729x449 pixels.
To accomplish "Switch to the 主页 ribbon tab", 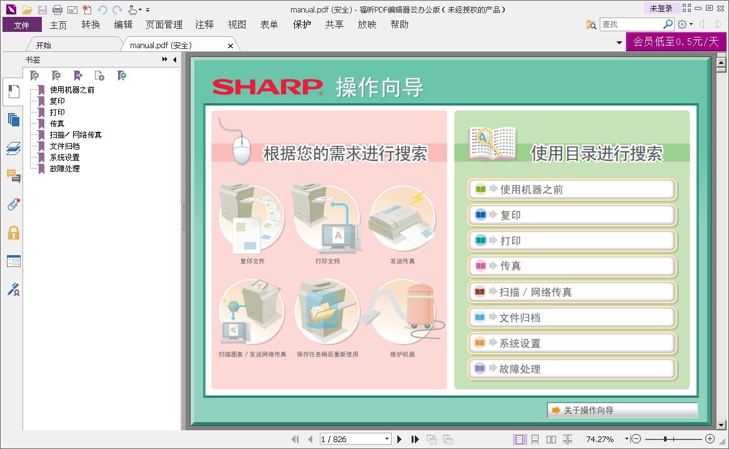I will (59, 24).
